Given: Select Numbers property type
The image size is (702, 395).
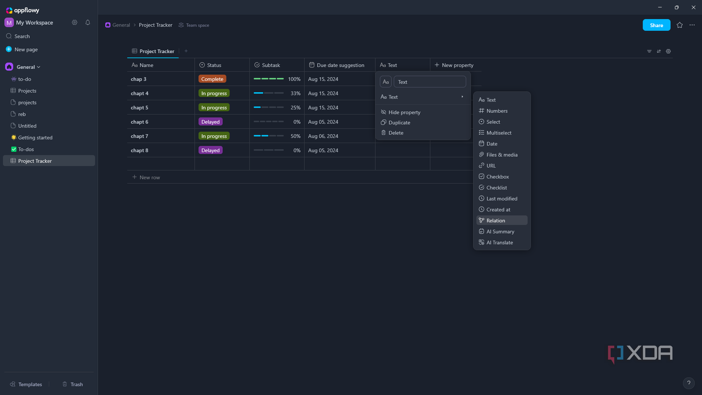Looking at the screenshot, I should [x=502, y=111].
